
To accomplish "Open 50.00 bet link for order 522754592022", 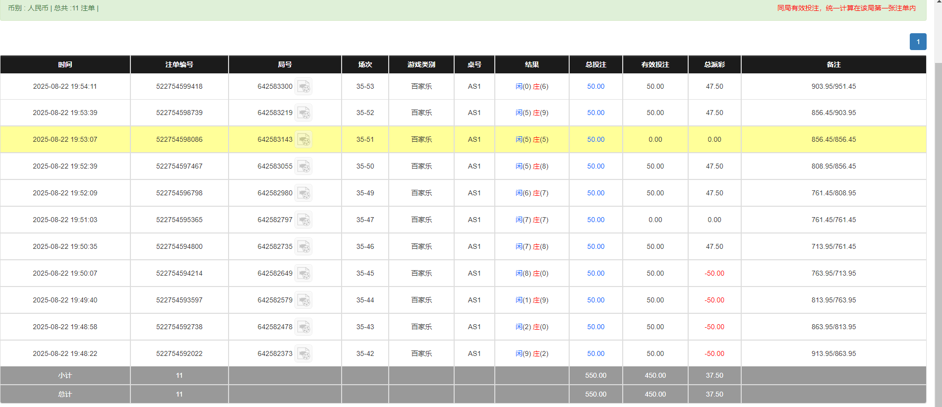I will (x=595, y=353).
